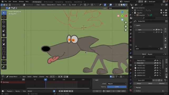Screen dimensions: 169x95
Task: Open the active Layer eyes dropdown
Action: tap(118, 8)
